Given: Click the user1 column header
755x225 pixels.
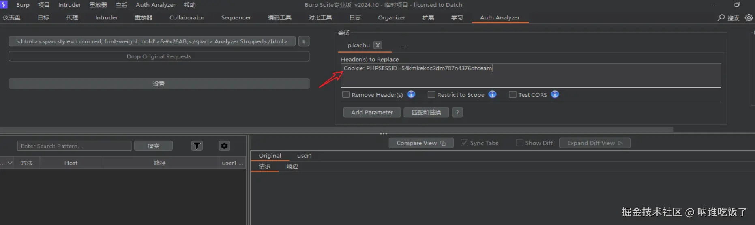Looking at the screenshot, I should point(232,163).
